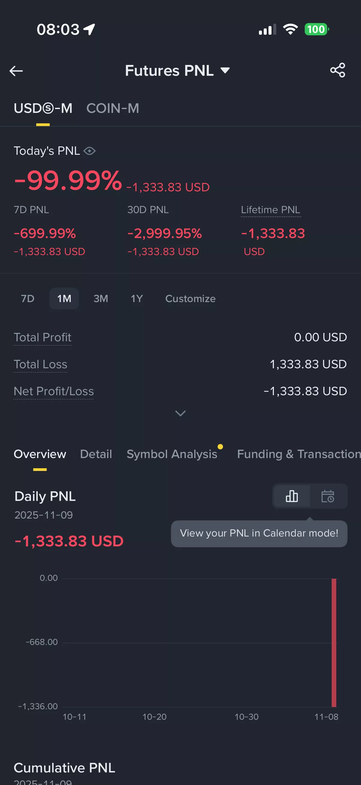Open the Futures PNL dropdown arrow
Image resolution: width=361 pixels, height=785 pixels.
pyautogui.click(x=225, y=71)
